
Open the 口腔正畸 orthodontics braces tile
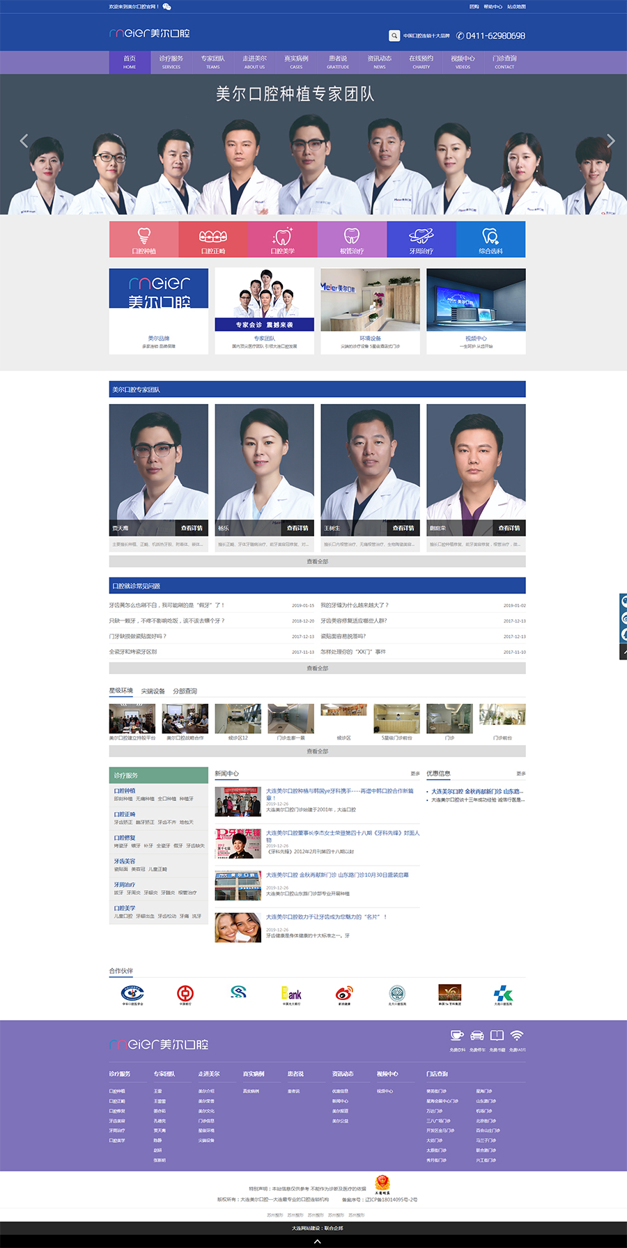213,240
